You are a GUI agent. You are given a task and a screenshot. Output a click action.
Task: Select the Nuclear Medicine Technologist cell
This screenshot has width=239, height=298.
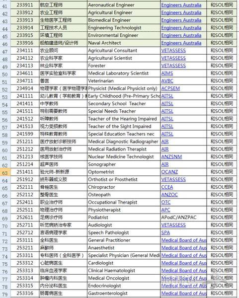coord(124,157)
